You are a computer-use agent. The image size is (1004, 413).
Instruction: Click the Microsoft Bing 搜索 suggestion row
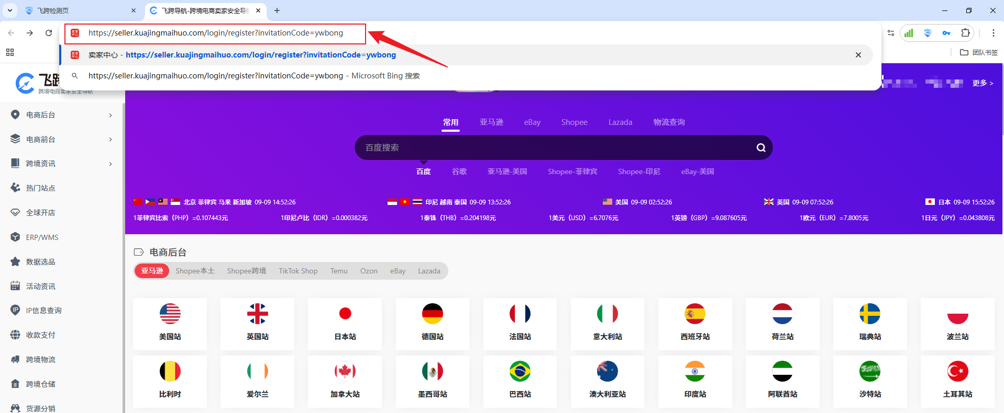click(466, 76)
